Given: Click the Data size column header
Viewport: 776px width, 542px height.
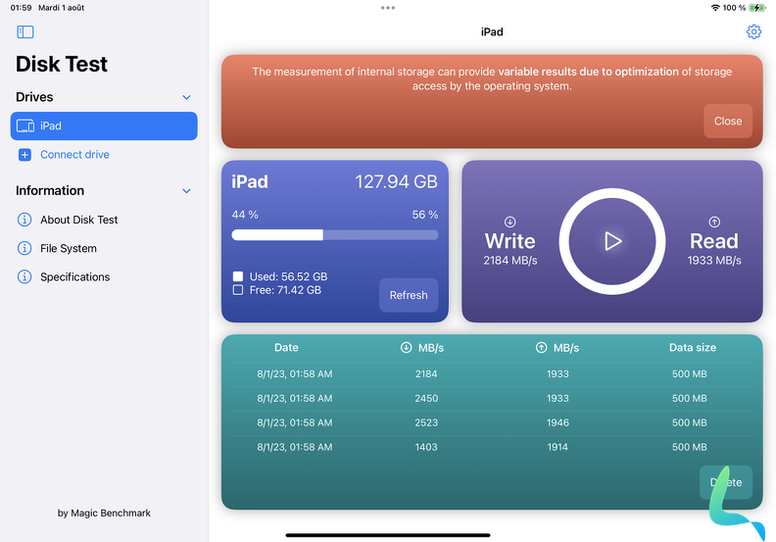Looking at the screenshot, I should pyautogui.click(x=693, y=348).
